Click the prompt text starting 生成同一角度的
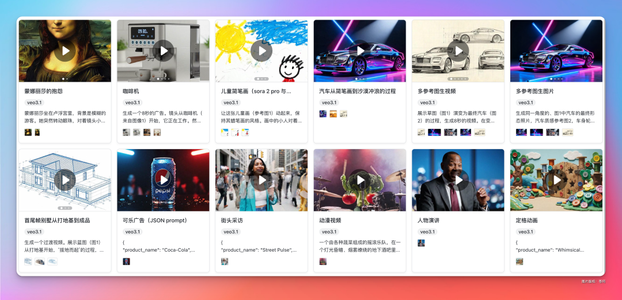Viewport: 622px width, 300px height. (556, 117)
